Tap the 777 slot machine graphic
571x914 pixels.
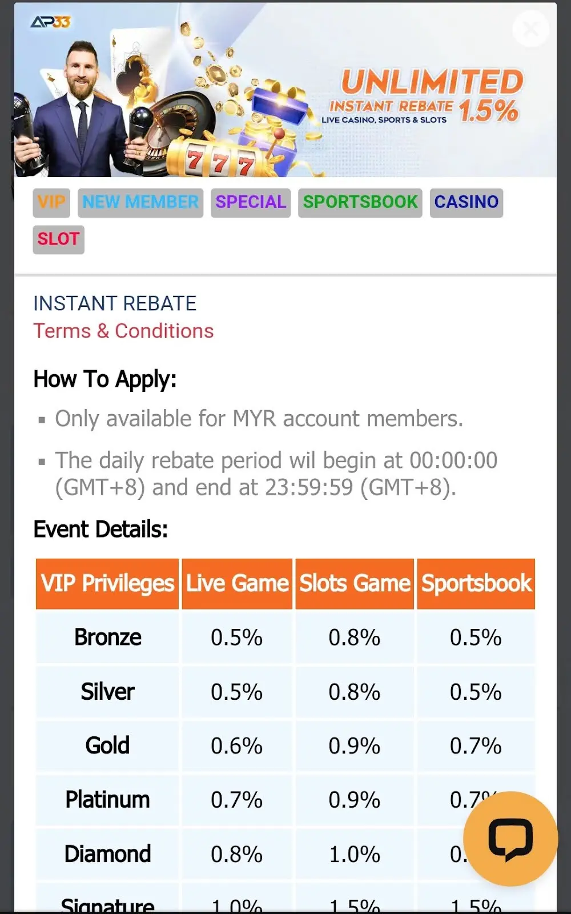pos(220,161)
